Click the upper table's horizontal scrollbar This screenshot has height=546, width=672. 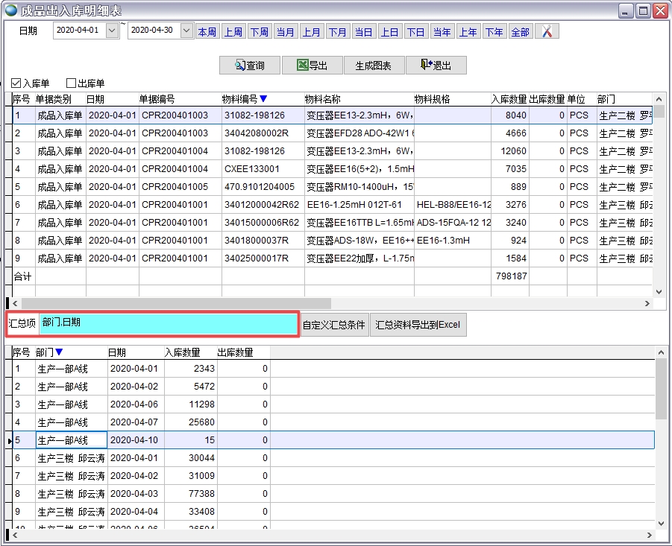(x=176, y=304)
